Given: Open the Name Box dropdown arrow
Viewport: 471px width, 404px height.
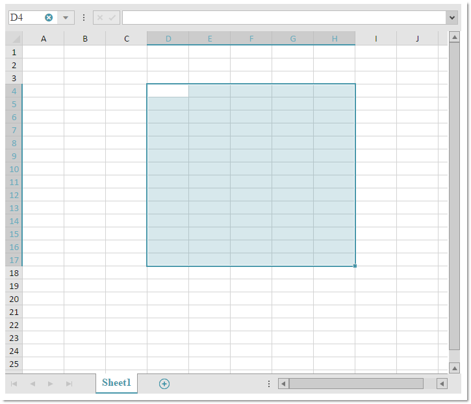Looking at the screenshot, I should (x=65, y=18).
